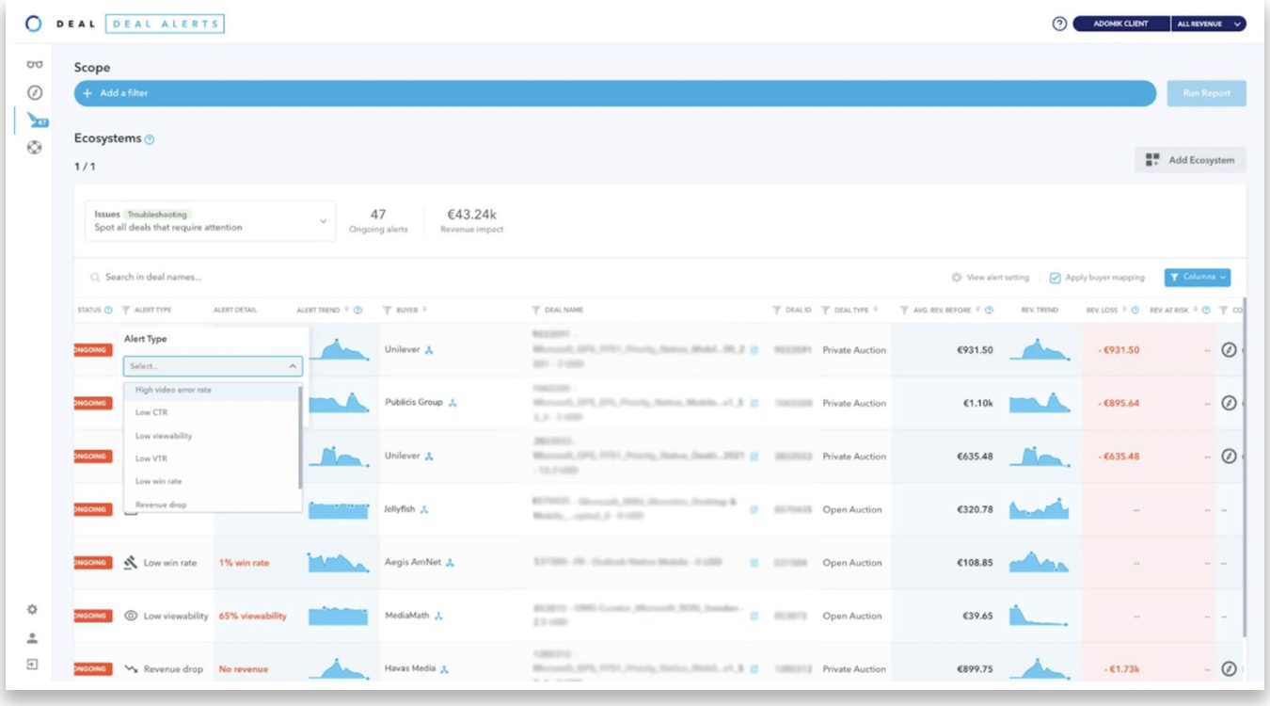Open the settings gear in sidebar
Image resolution: width=1270 pixels, height=706 pixels.
click(x=32, y=610)
